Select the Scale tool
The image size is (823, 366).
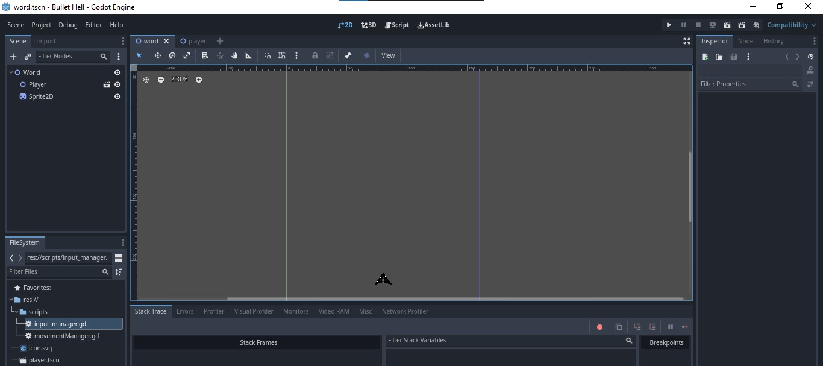tap(187, 55)
